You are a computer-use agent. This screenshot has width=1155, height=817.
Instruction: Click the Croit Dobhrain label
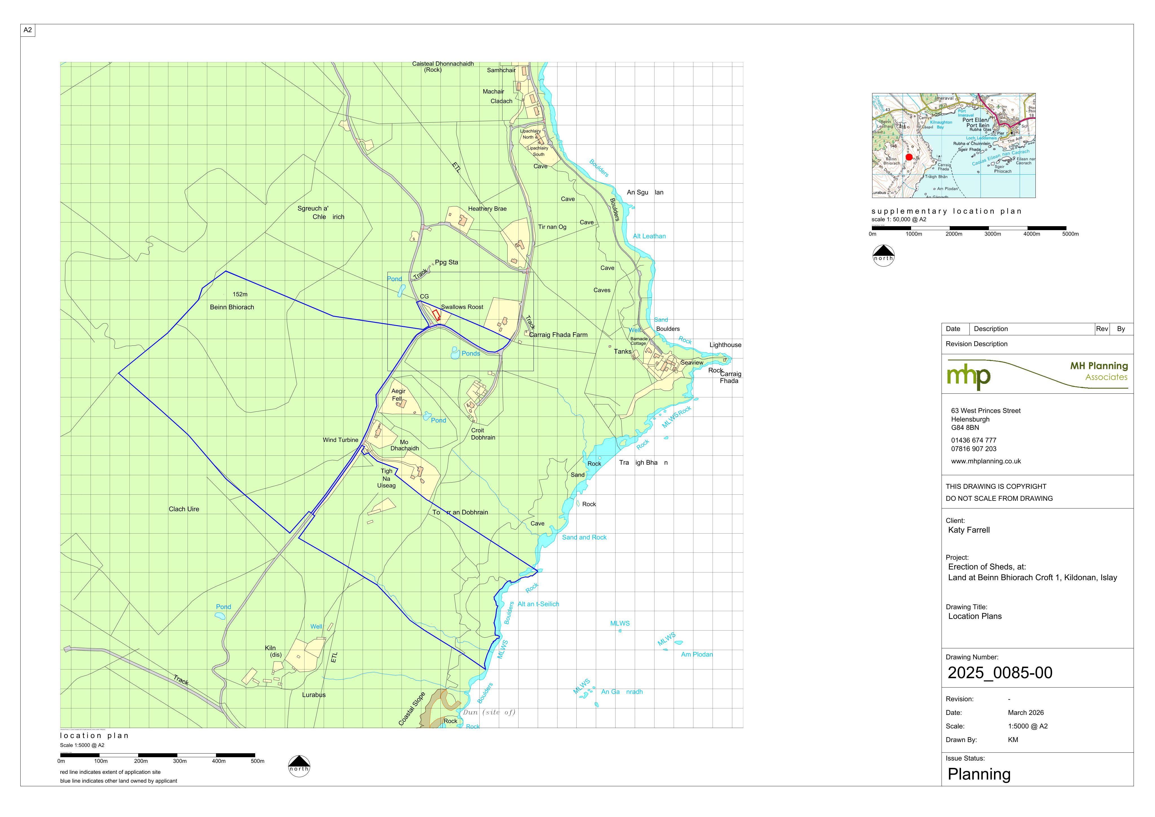483,434
